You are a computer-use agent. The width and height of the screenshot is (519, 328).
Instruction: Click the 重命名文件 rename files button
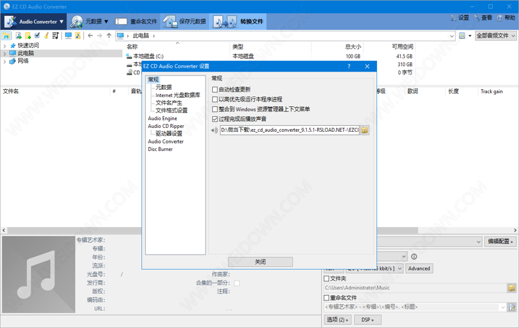(x=136, y=22)
